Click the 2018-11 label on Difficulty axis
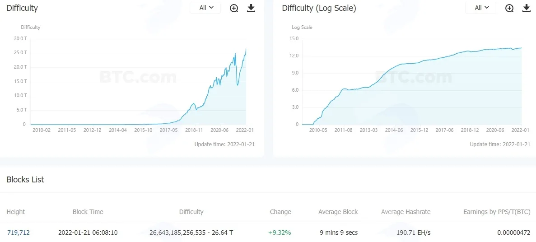This screenshot has height=242, width=536. click(x=194, y=130)
